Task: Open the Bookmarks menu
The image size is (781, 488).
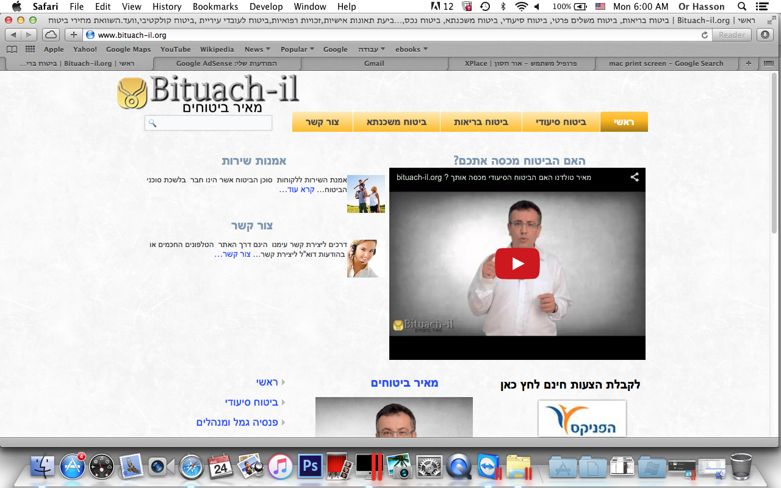Action: point(215,7)
